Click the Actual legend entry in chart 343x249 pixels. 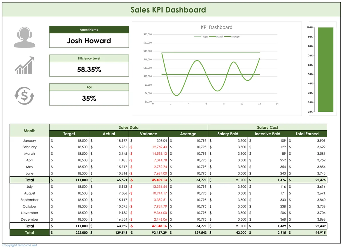coord(216,37)
